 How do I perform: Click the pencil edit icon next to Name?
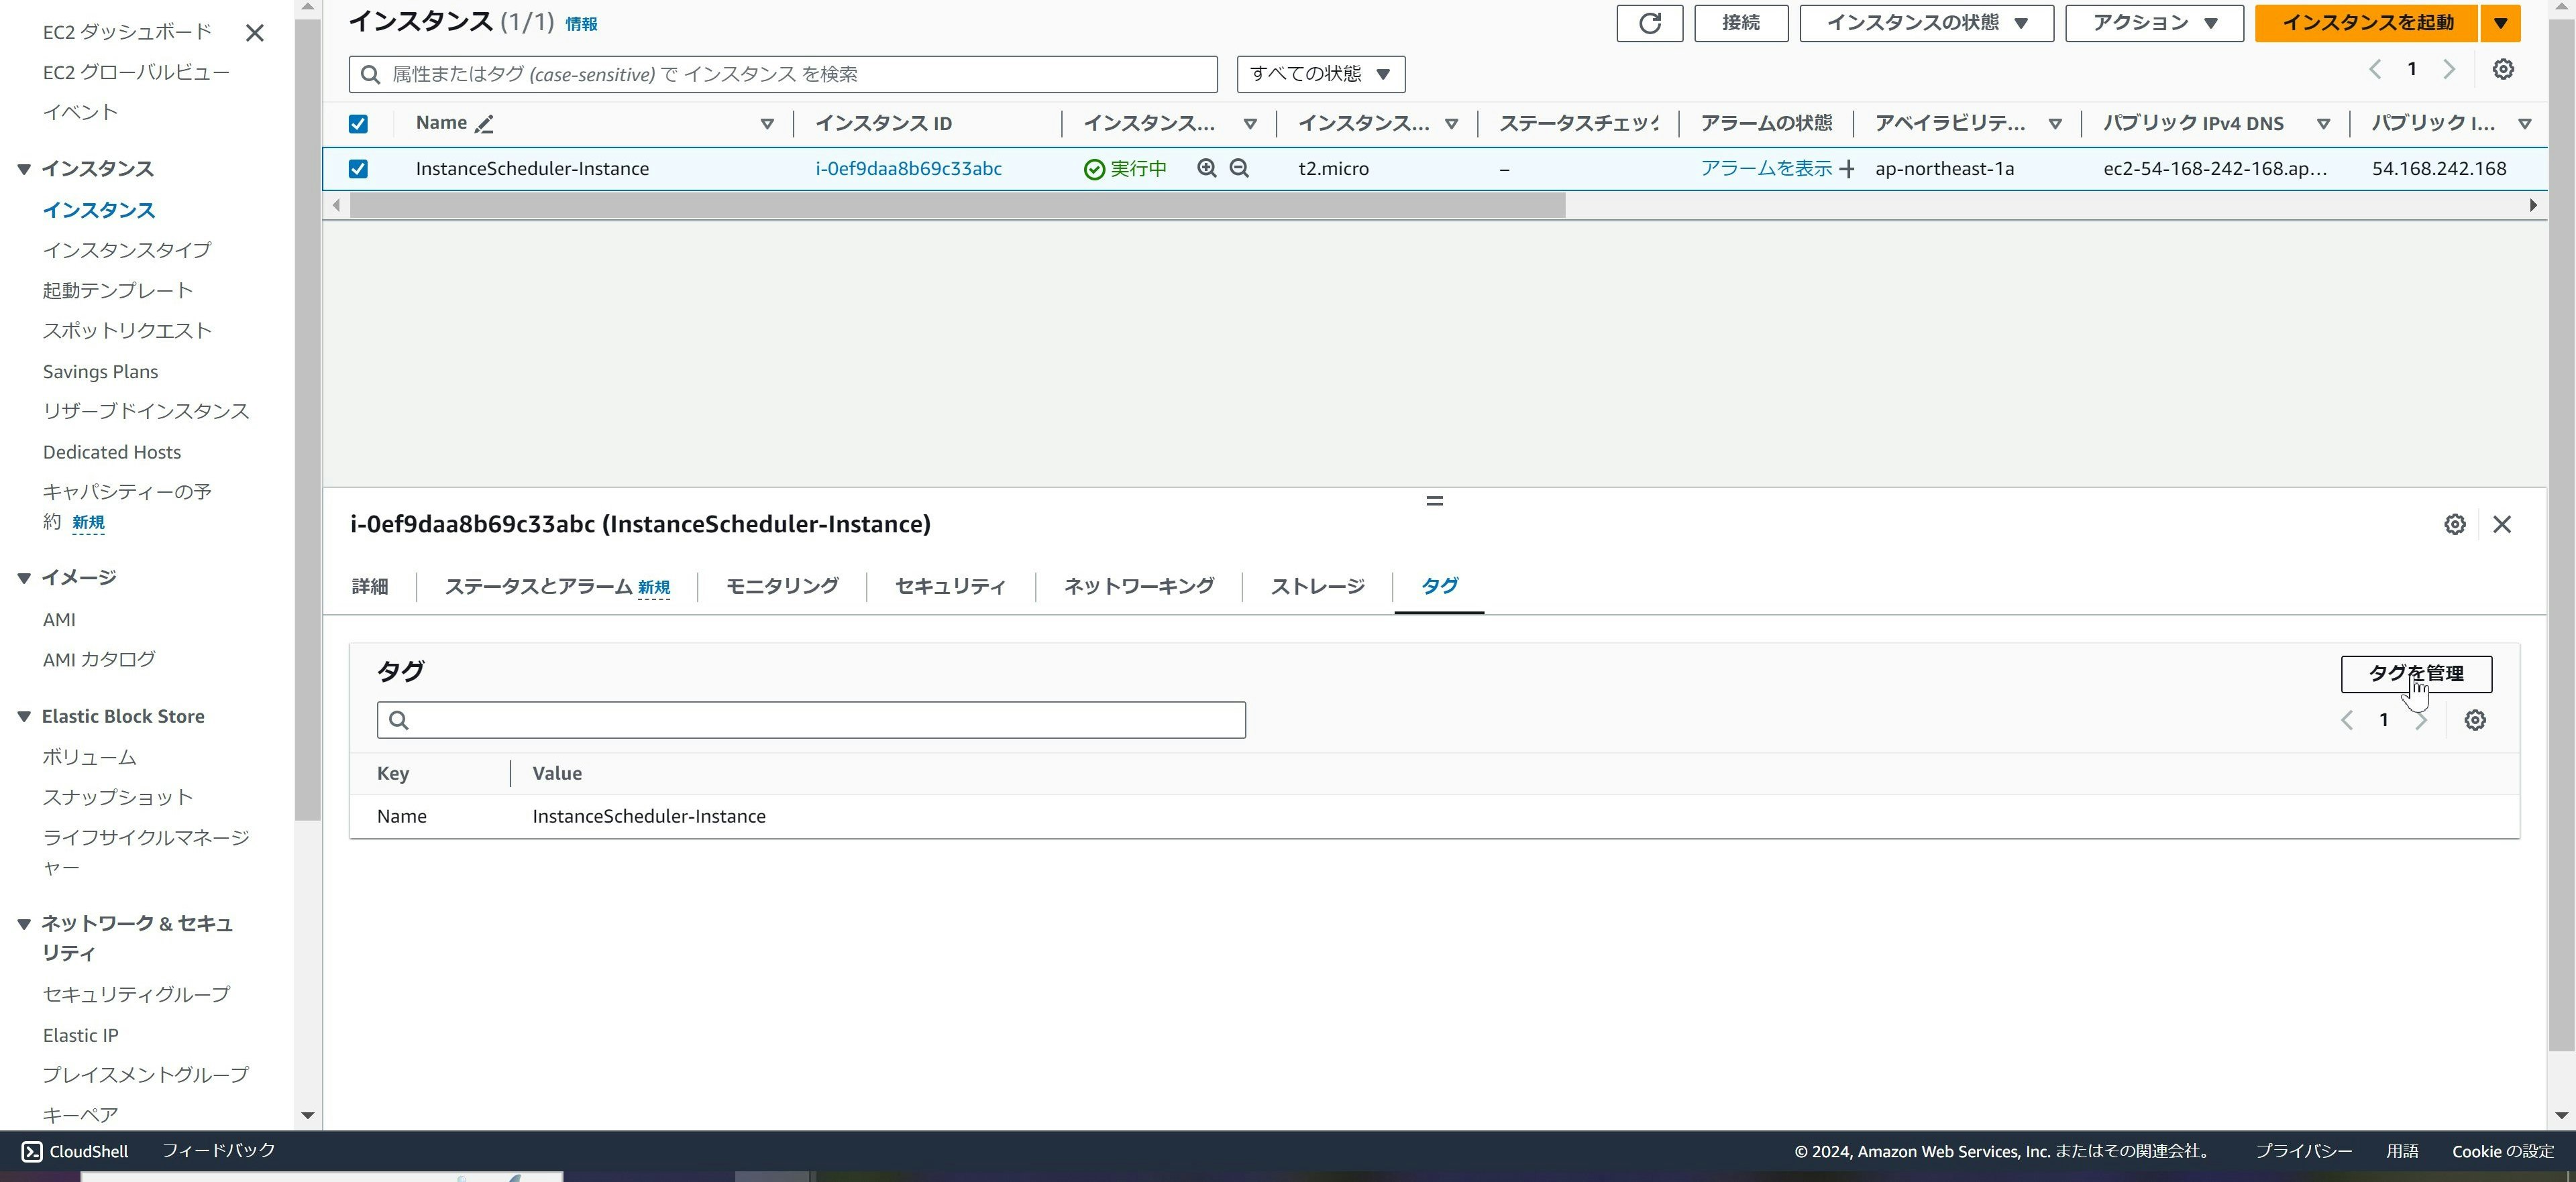click(485, 124)
